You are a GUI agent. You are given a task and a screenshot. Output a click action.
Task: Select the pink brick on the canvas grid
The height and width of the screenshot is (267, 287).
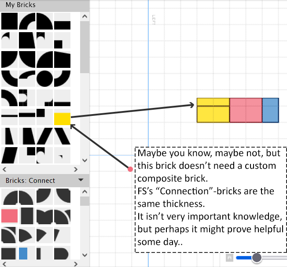coord(246,110)
